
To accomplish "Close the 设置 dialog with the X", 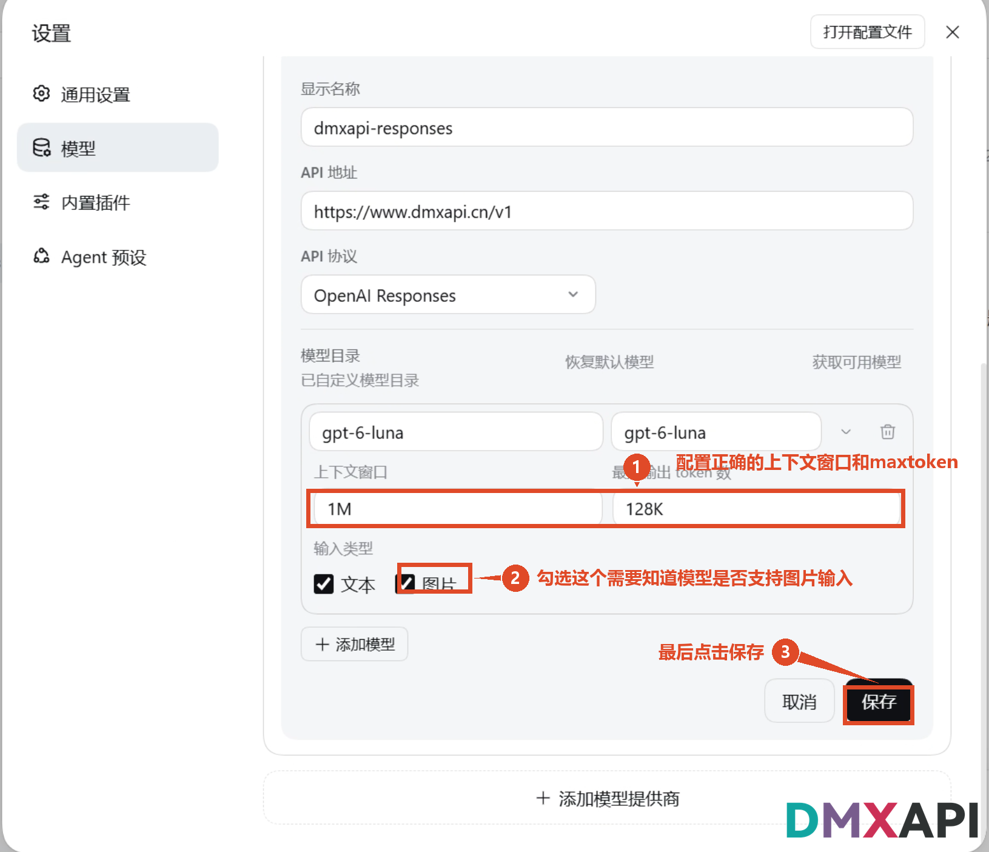I will 953,32.
